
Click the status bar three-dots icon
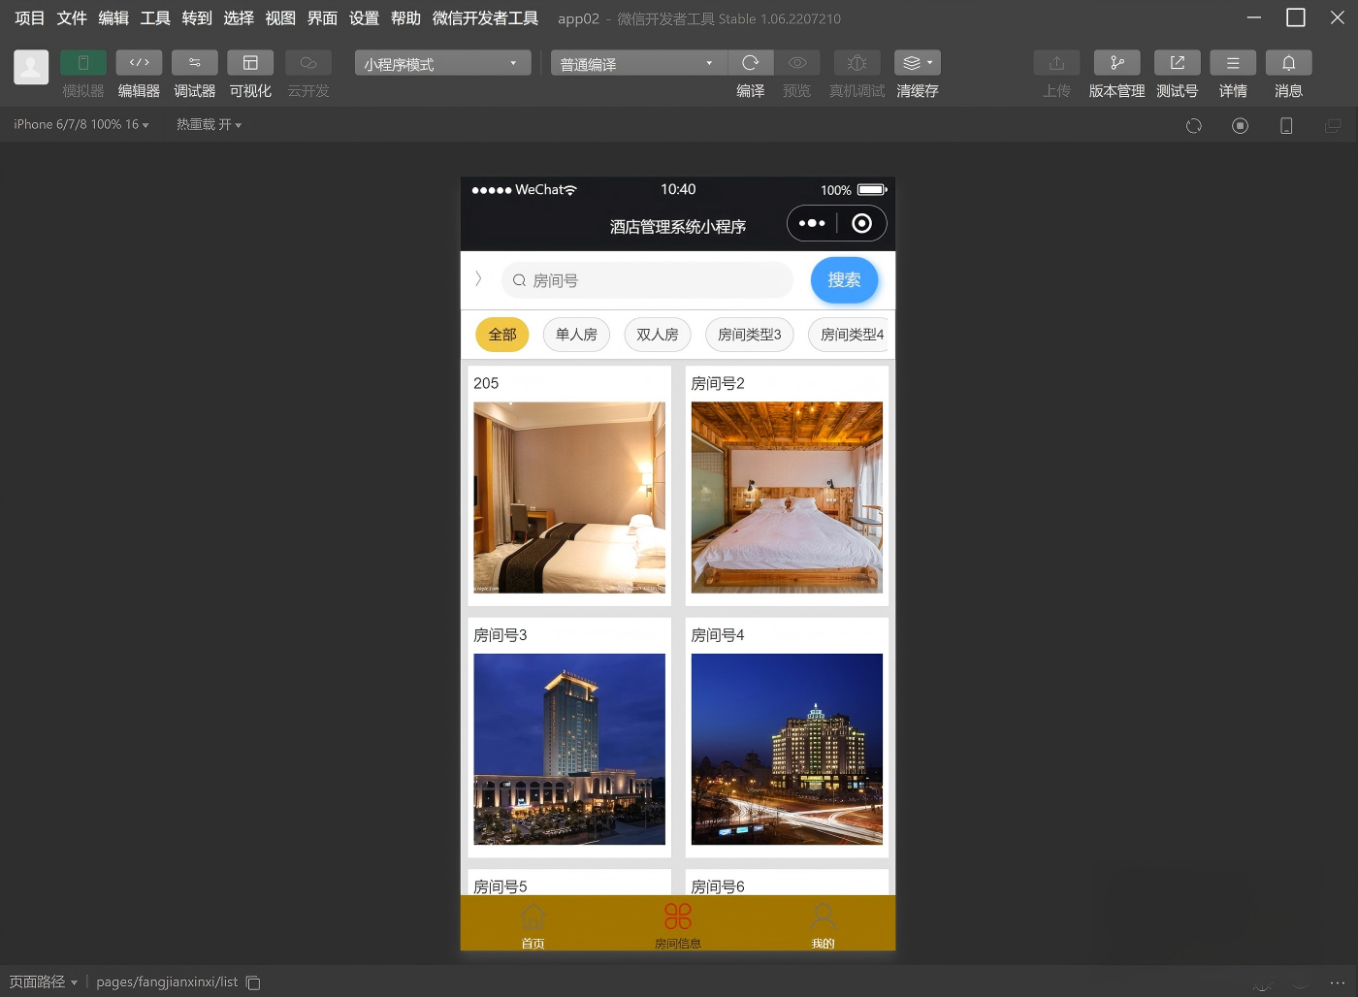pos(1338,982)
